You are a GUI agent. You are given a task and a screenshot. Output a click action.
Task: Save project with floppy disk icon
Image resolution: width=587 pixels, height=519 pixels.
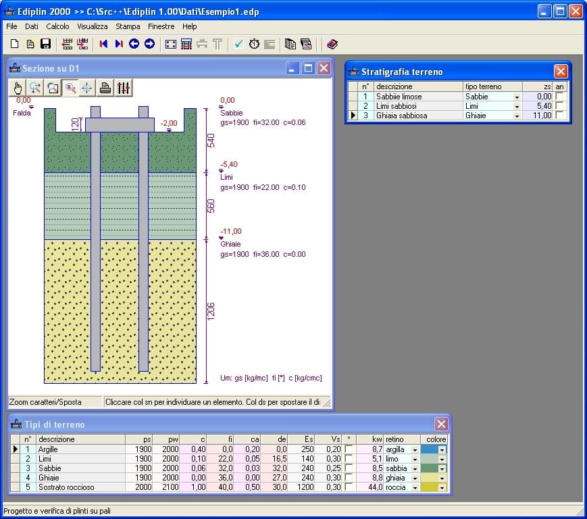click(x=46, y=45)
